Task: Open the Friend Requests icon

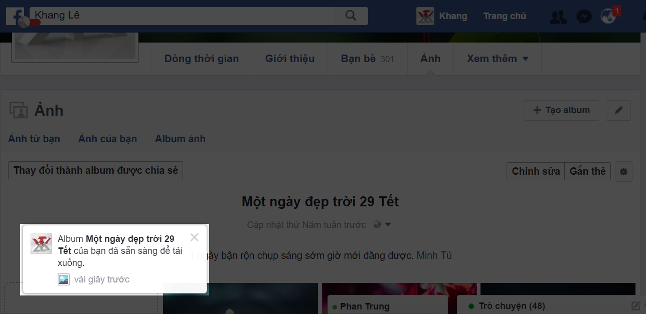Action: [558, 16]
